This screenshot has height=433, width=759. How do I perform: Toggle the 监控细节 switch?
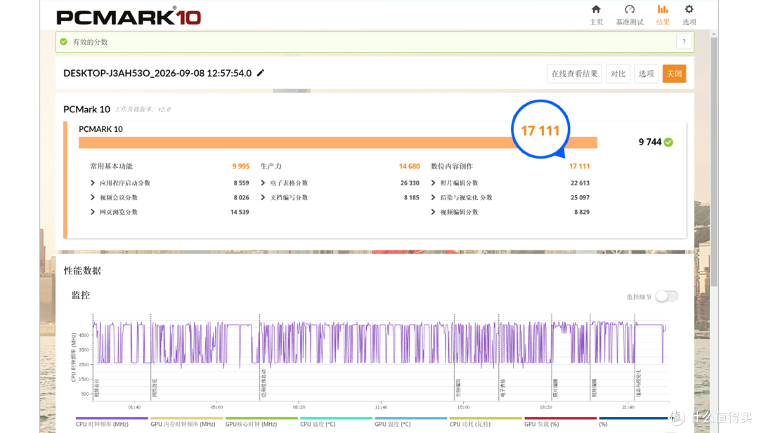click(666, 297)
